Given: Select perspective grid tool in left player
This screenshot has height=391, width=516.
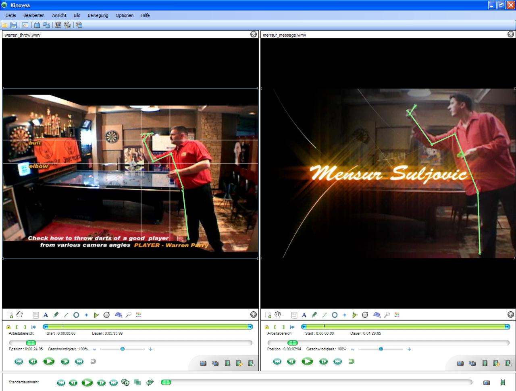Looking at the screenshot, I should tap(119, 315).
